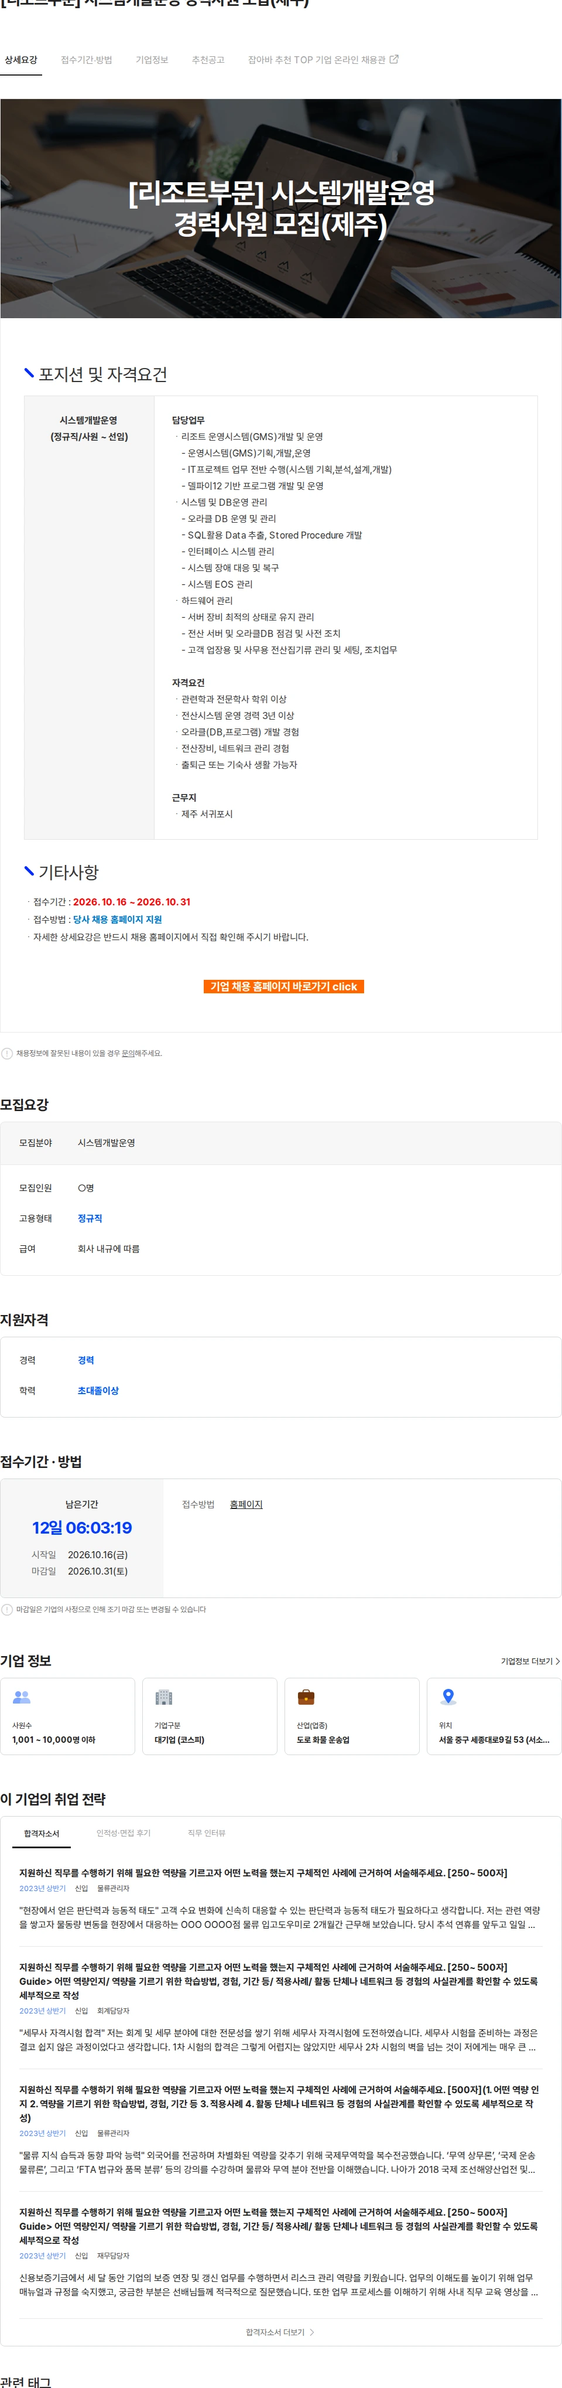Open external link icon beside 온라인 채용관
562x2388 pixels.
[393, 59]
